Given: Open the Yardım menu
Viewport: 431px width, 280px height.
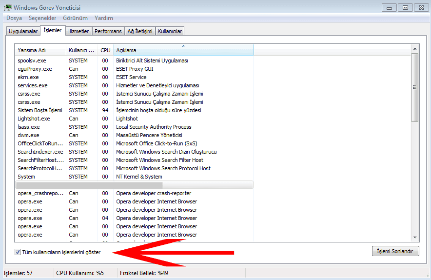Looking at the screenshot, I should pos(103,18).
